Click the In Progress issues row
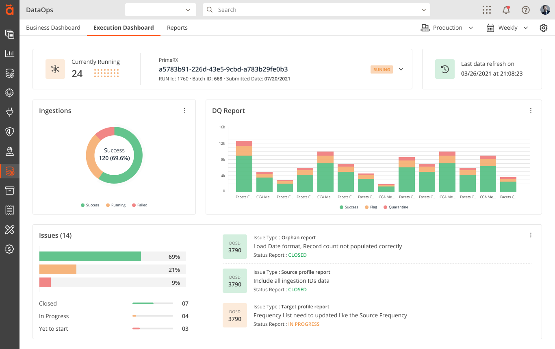Screen dimensions: 555x349 [114, 316]
